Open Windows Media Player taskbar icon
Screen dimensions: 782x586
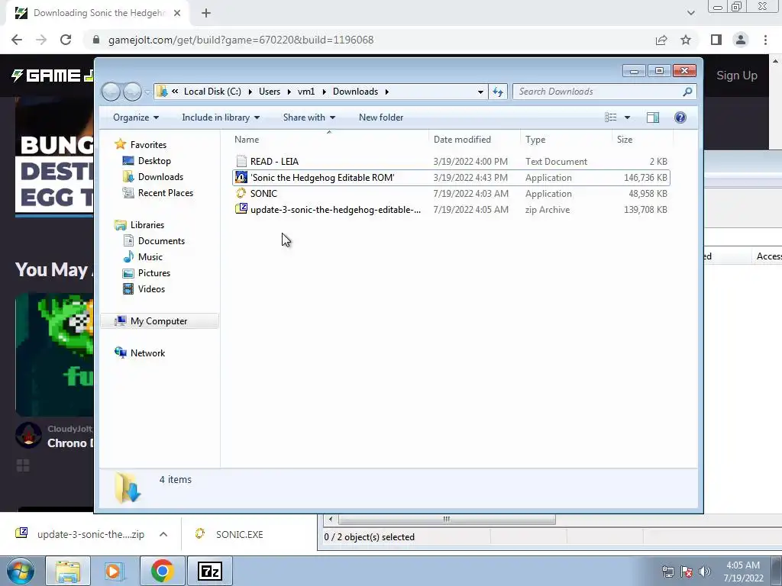point(115,571)
